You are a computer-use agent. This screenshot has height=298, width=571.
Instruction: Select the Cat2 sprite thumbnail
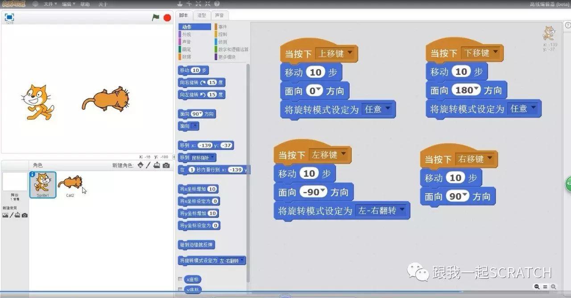point(70,185)
